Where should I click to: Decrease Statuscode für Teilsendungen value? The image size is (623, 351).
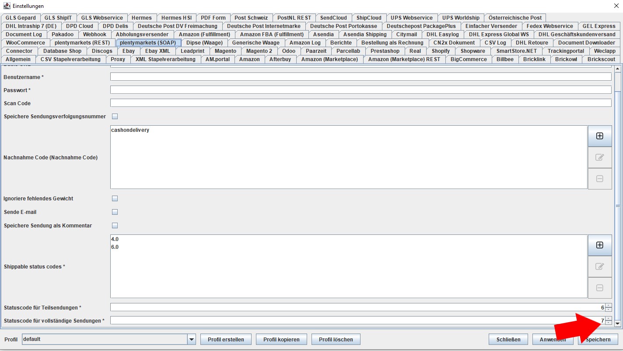[609, 310]
